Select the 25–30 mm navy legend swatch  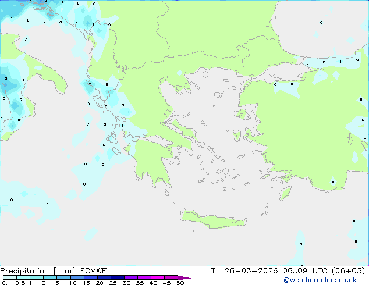point(118,277)
